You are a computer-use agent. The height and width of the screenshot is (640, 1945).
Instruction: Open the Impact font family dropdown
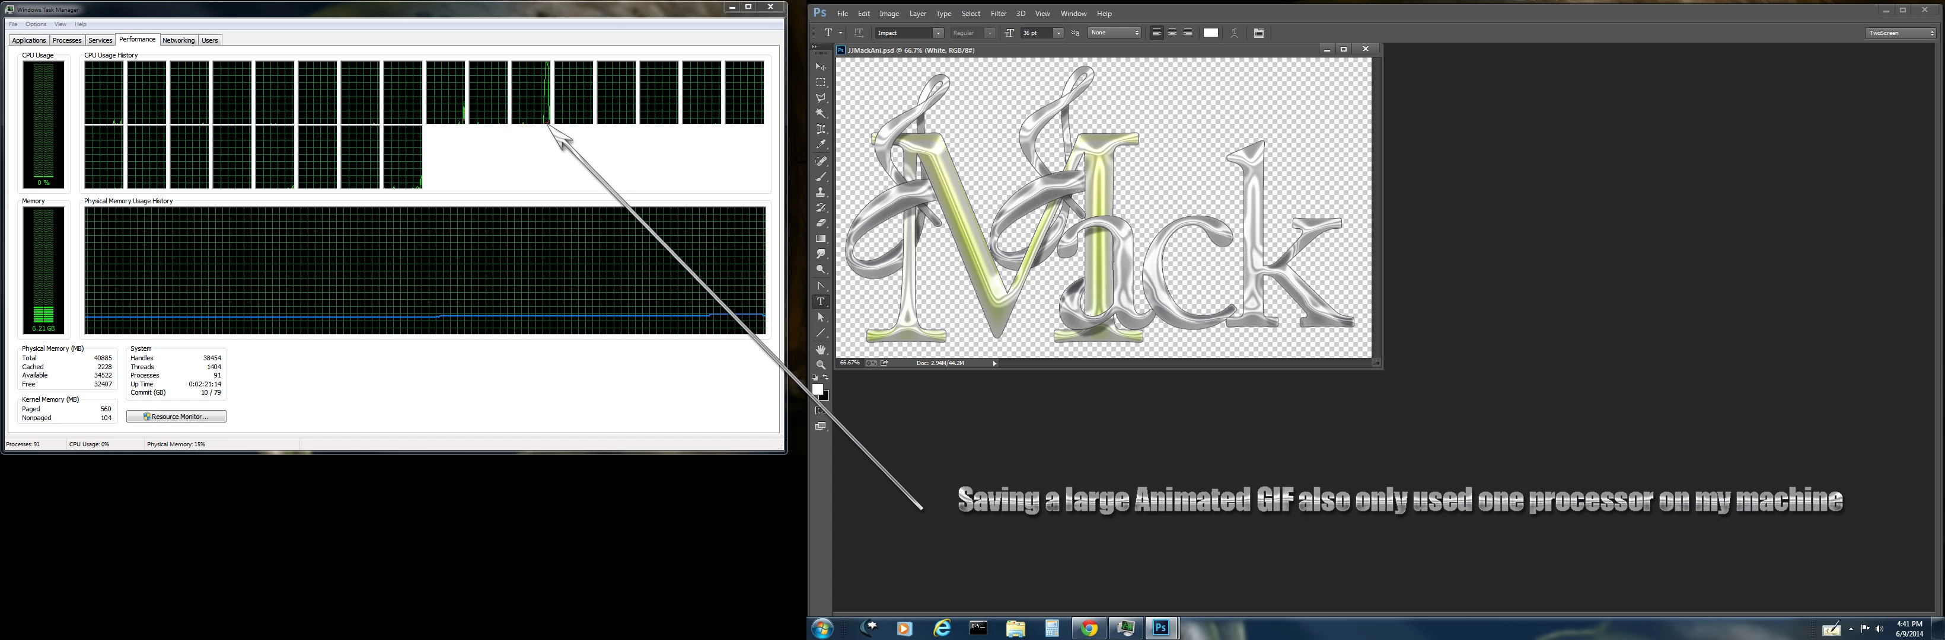click(938, 33)
